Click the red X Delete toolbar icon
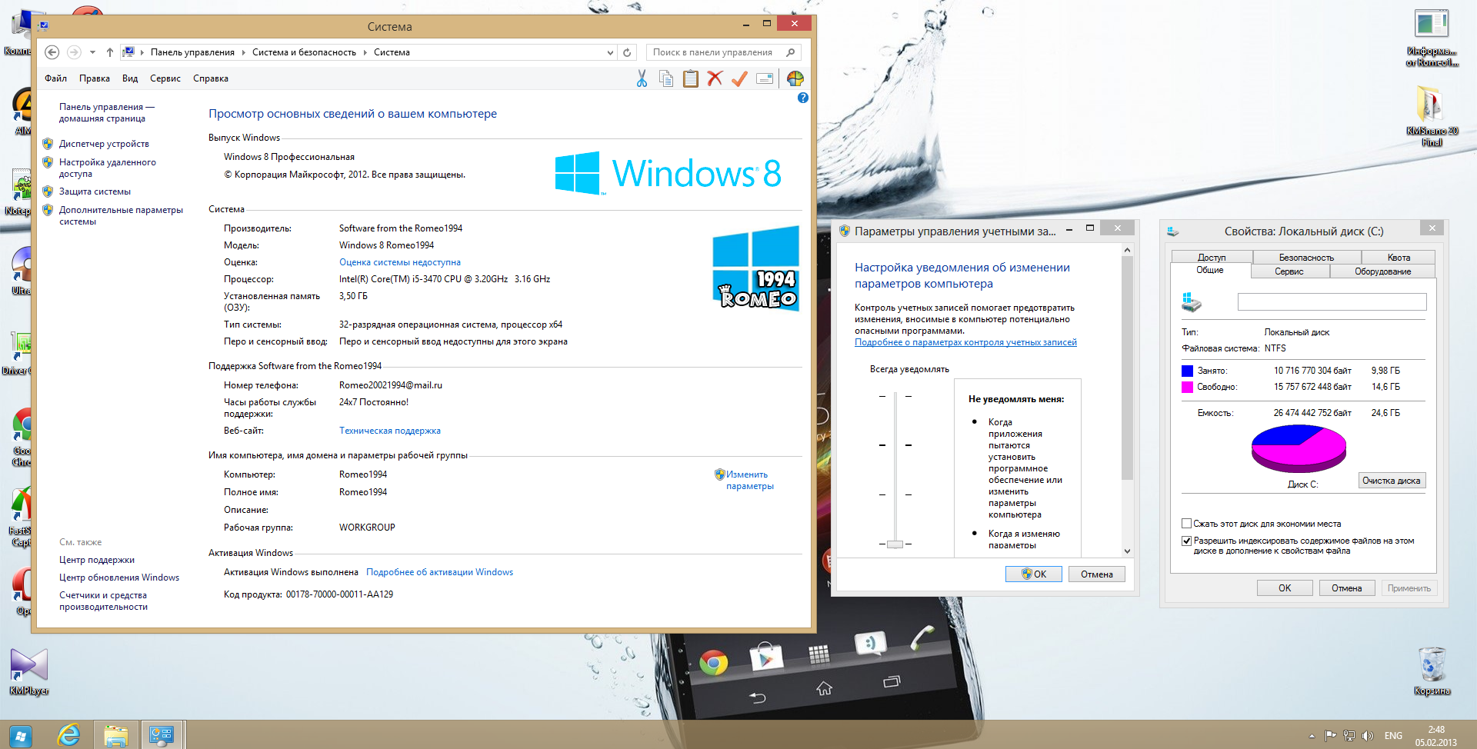Screen dimensions: 1477x749 (x=715, y=78)
